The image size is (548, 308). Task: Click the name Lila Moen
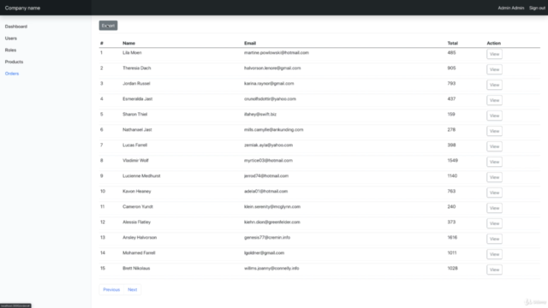pyautogui.click(x=132, y=53)
